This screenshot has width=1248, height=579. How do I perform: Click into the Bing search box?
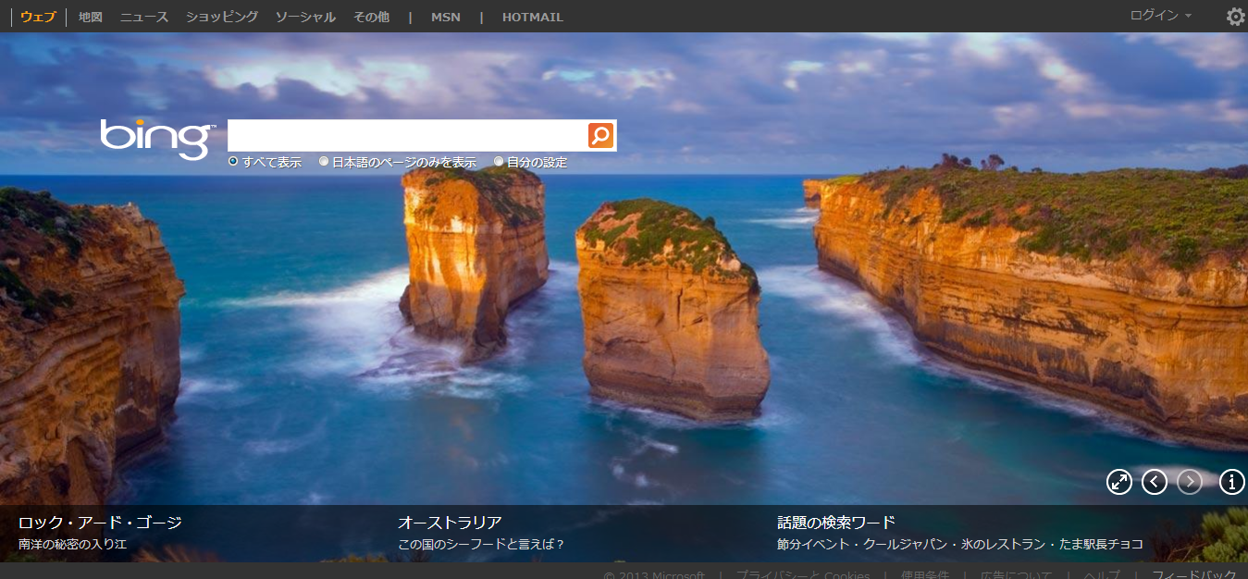[407, 136]
